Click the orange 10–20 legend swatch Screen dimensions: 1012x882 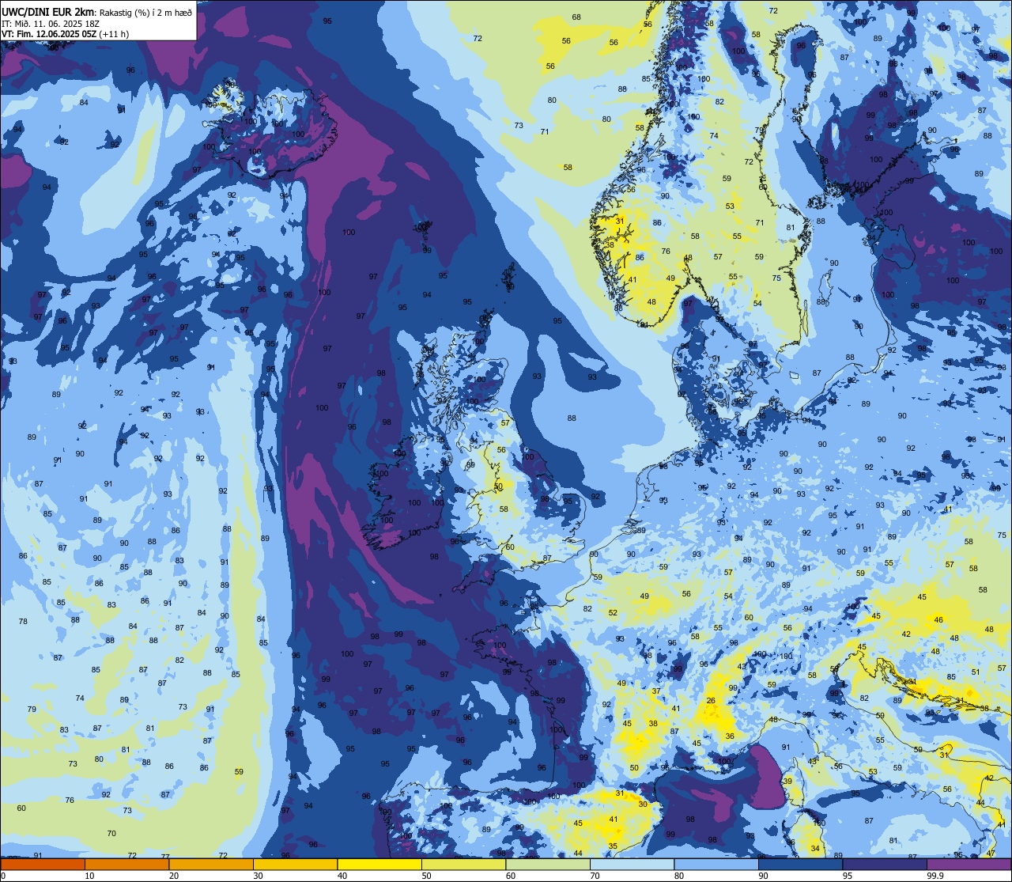pyautogui.click(x=126, y=865)
